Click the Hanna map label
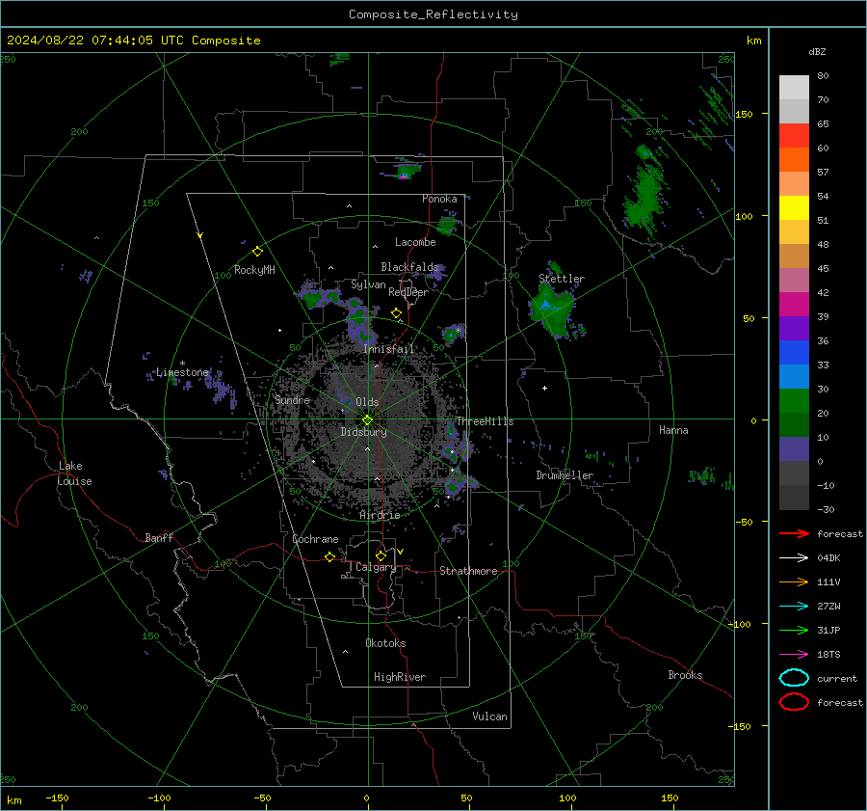This screenshot has height=811, width=867. tap(673, 430)
